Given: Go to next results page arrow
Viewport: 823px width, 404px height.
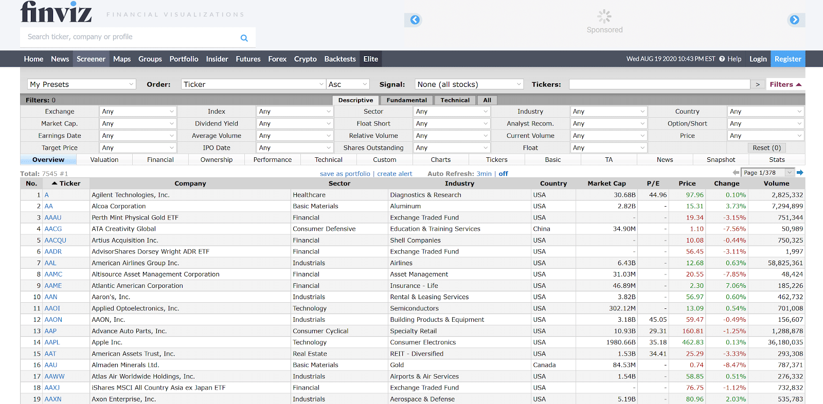Looking at the screenshot, I should (800, 173).
